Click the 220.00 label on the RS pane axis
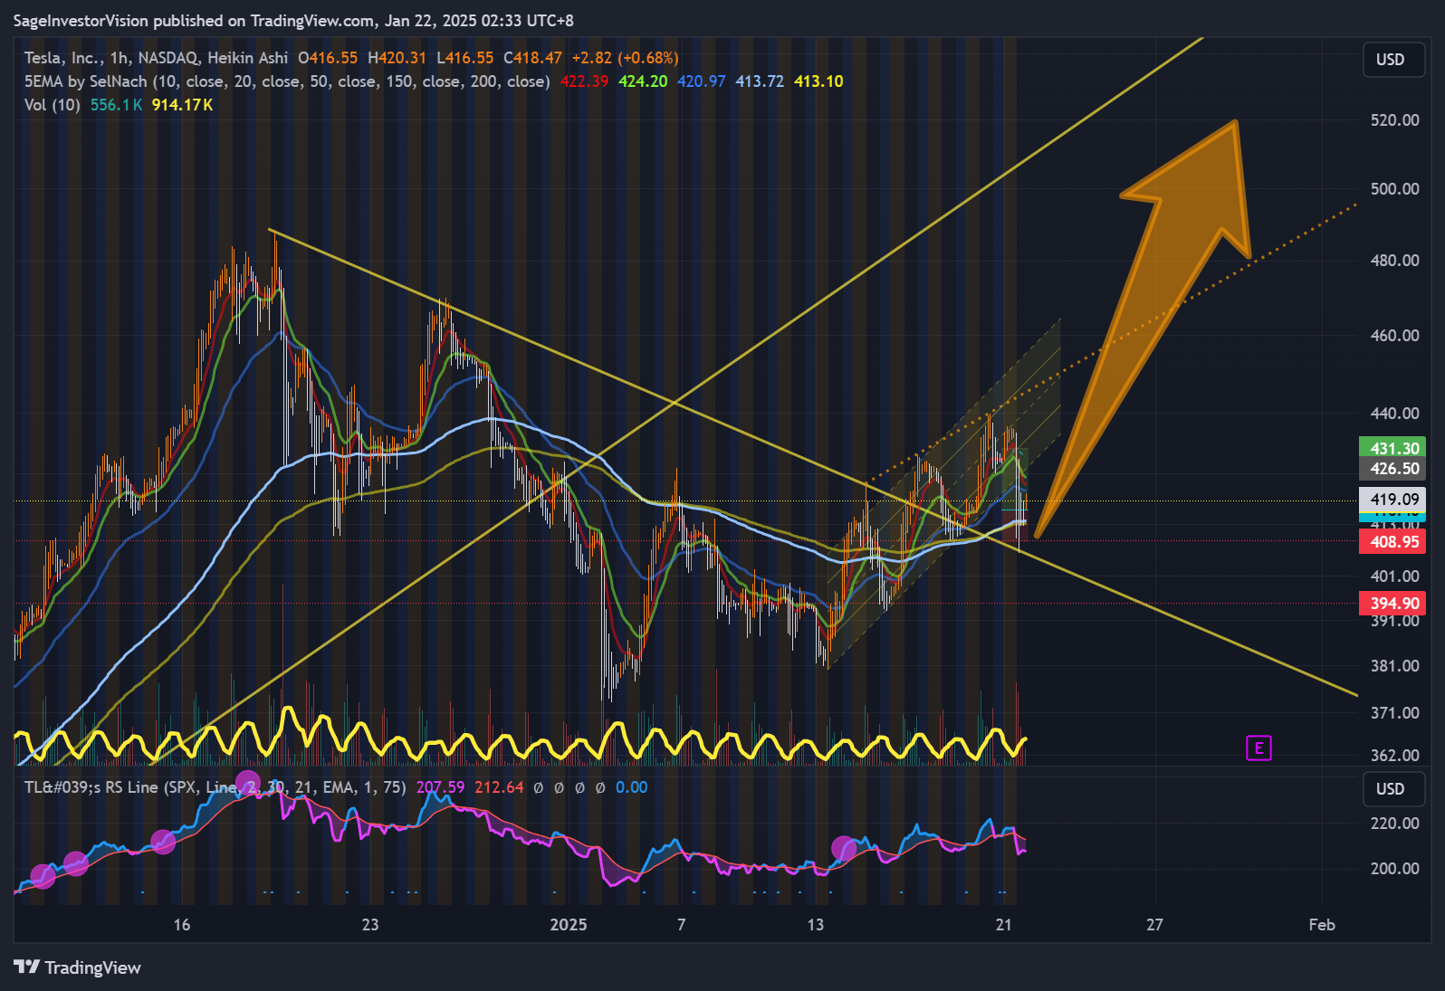The width and height of the screenshot is (1445, 991). click(x=1394, y=824)
